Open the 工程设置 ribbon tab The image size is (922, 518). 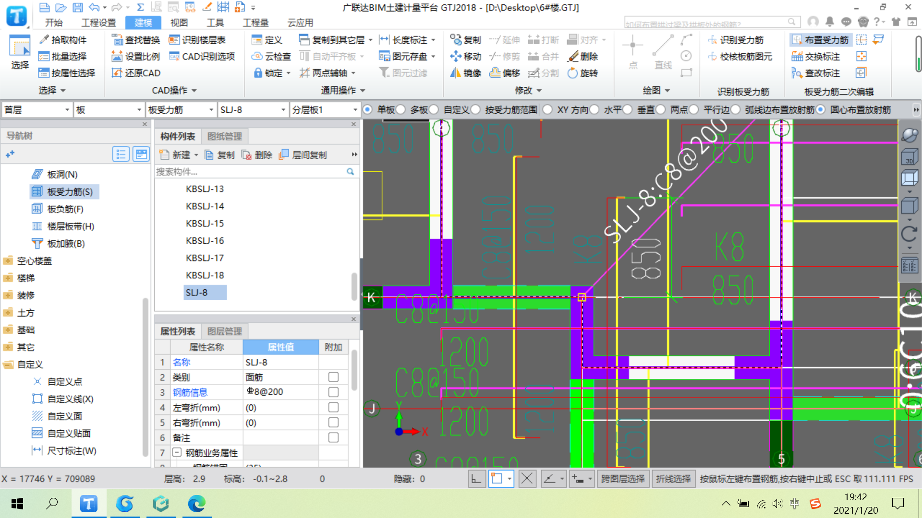[98, 23]
